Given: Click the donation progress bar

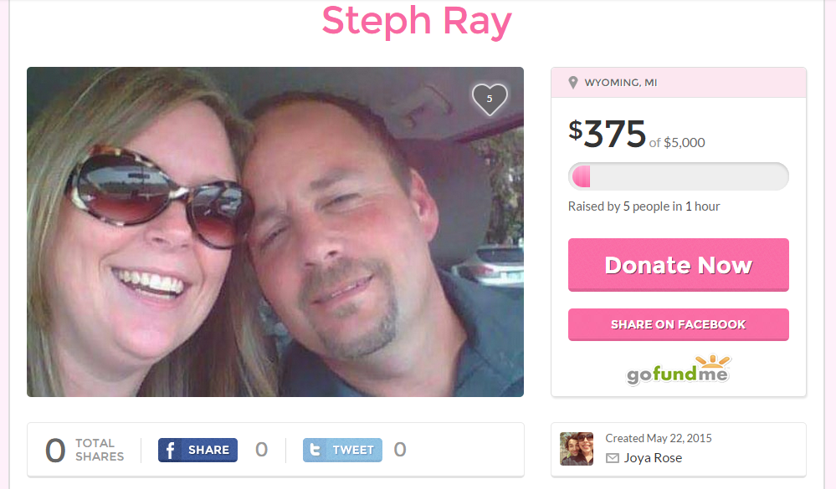Looking at the screenshot, I should [x=678, y=176].
